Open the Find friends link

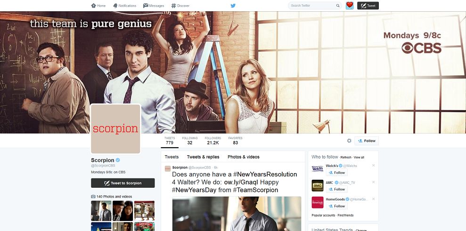pyautogui.click(x=346, y=215)
